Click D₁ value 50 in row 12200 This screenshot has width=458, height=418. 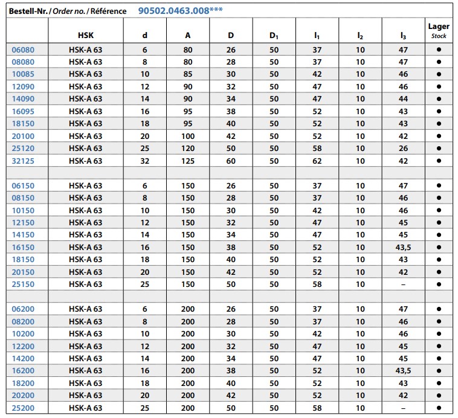point(274,347)
